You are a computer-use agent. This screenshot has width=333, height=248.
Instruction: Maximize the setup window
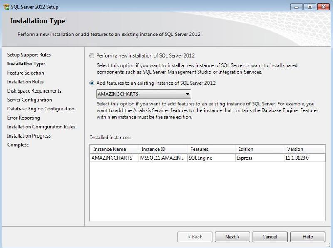tap(310, 7)
